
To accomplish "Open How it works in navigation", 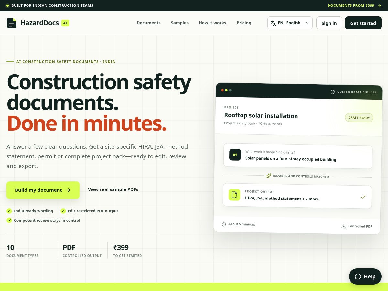I will coord(212,23).
